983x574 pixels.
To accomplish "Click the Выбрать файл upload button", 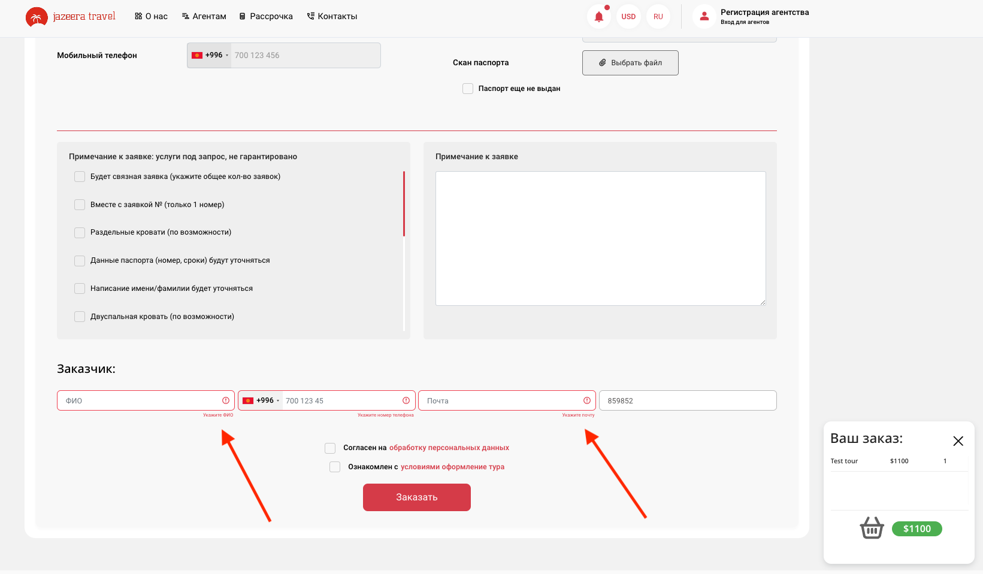I will (x=630, y=63).
